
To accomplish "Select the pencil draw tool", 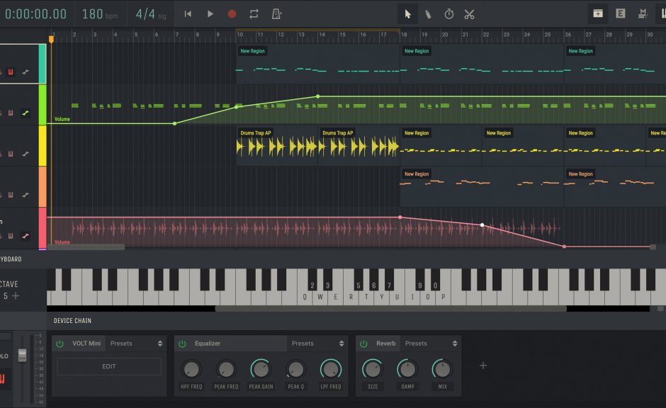I will [428, 13].
